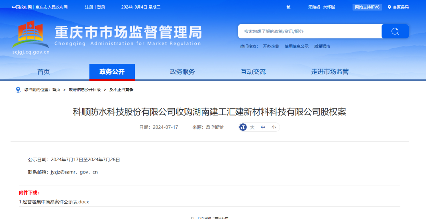This screenshot has height=219, width=426.
Task: Switch to traditional Chinese 繁
Action: pyautogui.click(x=289, y=7)
